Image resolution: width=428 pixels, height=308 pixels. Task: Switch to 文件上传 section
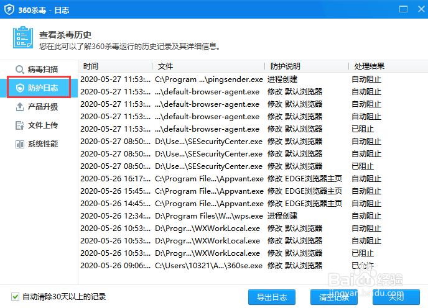[39, 125]
